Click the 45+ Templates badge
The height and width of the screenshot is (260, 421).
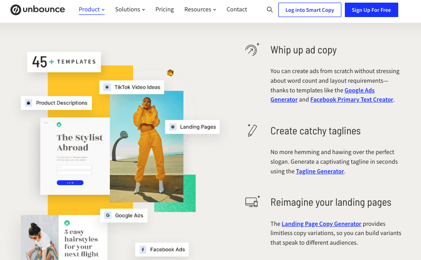[x=64, y=62]
